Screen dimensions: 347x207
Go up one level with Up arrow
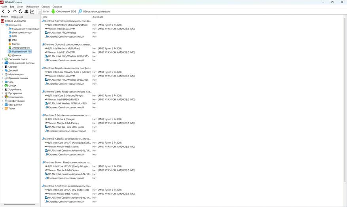[x=15, y=11]
